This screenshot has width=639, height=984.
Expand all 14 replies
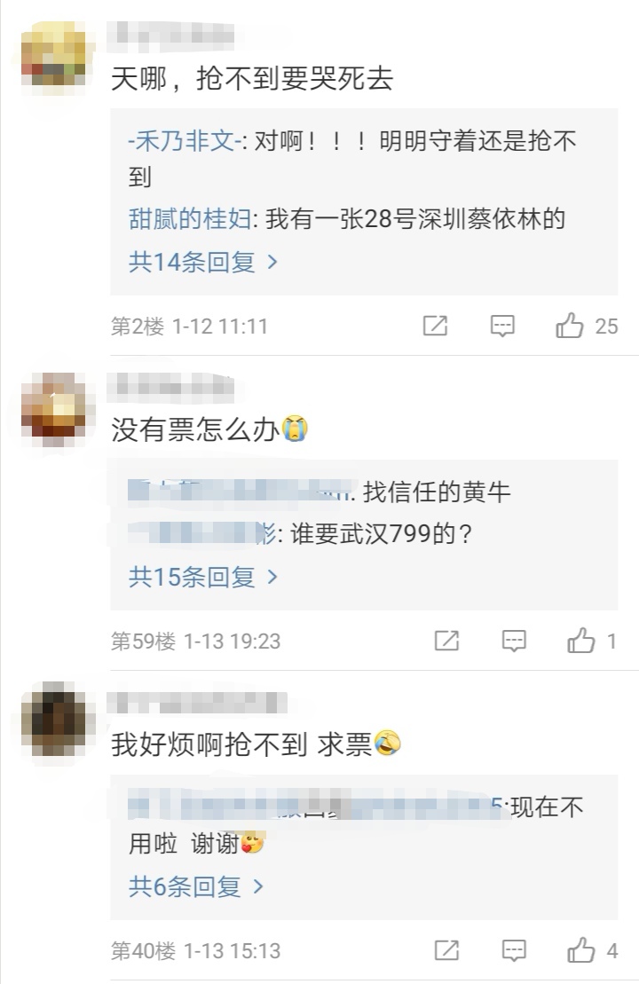(x=202, y=262)
